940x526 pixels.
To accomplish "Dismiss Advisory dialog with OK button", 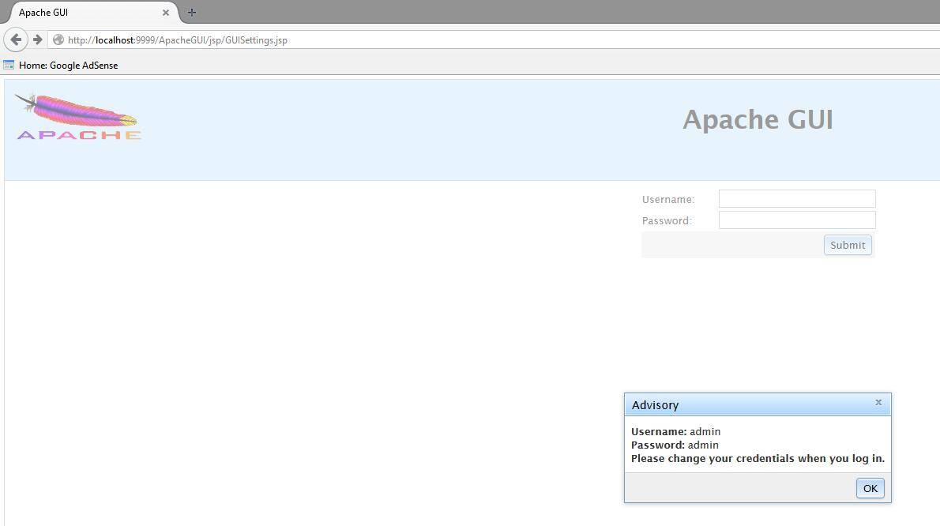I will click(x=870, y=488).
